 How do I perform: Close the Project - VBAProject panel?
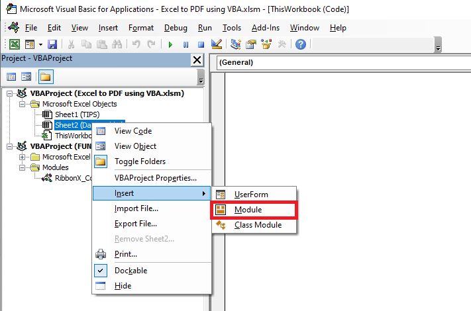(x=197, y=60)
